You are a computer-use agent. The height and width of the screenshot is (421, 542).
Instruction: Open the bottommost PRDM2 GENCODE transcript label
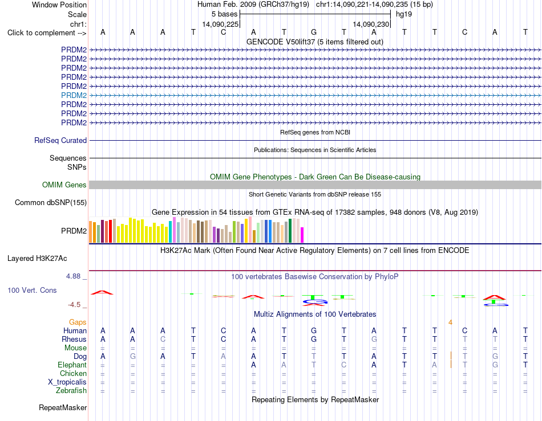coord(74,122)
